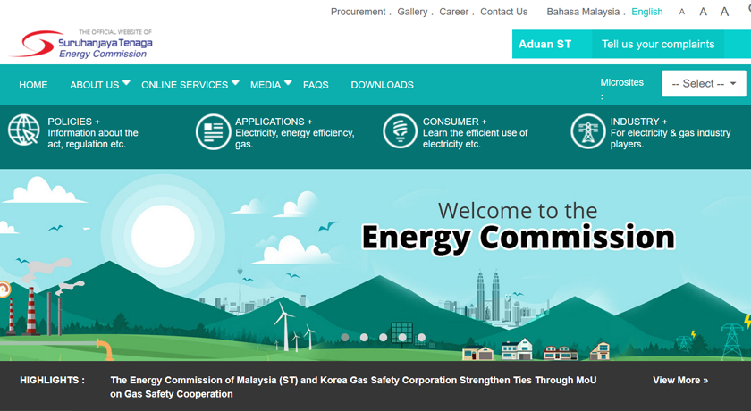751x411 pixels.
Task: Open the Korea Gas Safety MoU highlight
Action: (x=353, y=387)
